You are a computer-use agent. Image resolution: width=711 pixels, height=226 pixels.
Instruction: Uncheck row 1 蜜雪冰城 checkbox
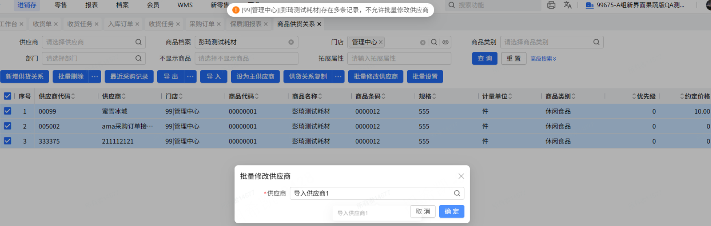7,111
